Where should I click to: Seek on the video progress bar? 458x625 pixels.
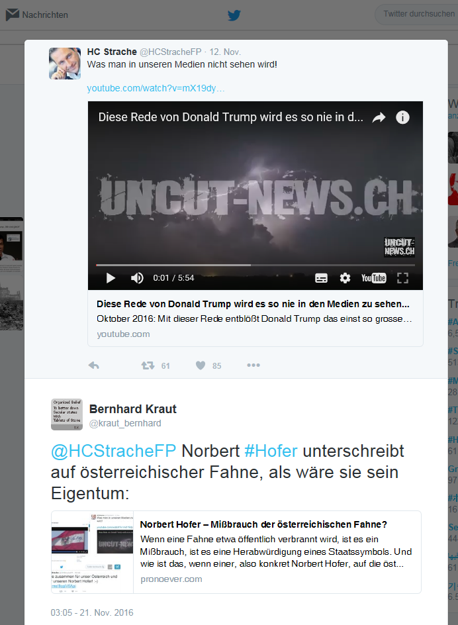[x=255, y=265]
